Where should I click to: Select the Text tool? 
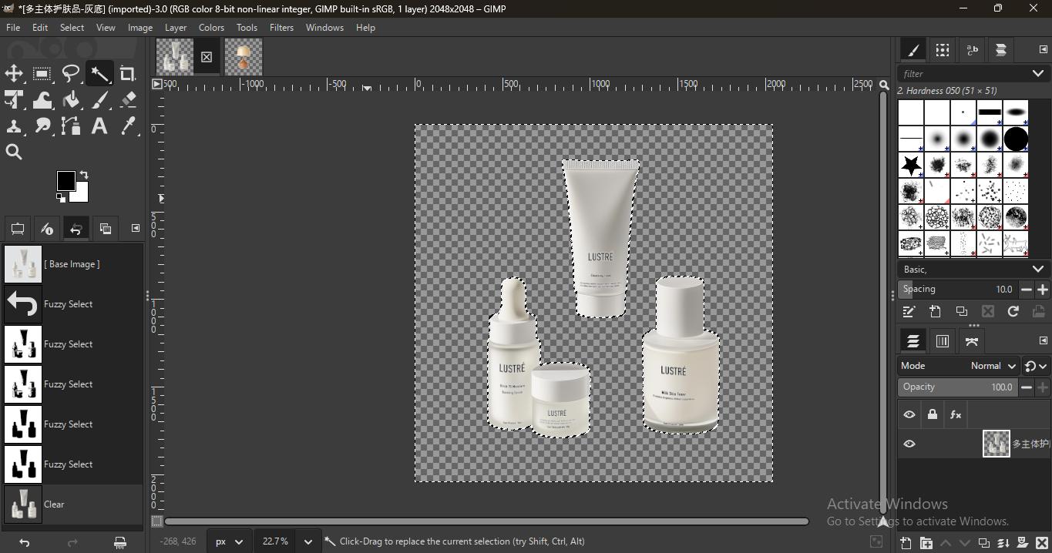pos(99,126)
